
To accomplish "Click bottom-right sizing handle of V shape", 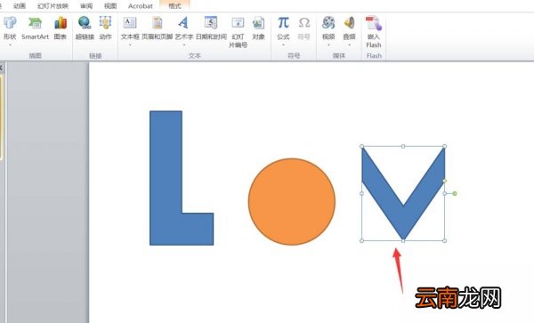I will click(x=445, y=240).
